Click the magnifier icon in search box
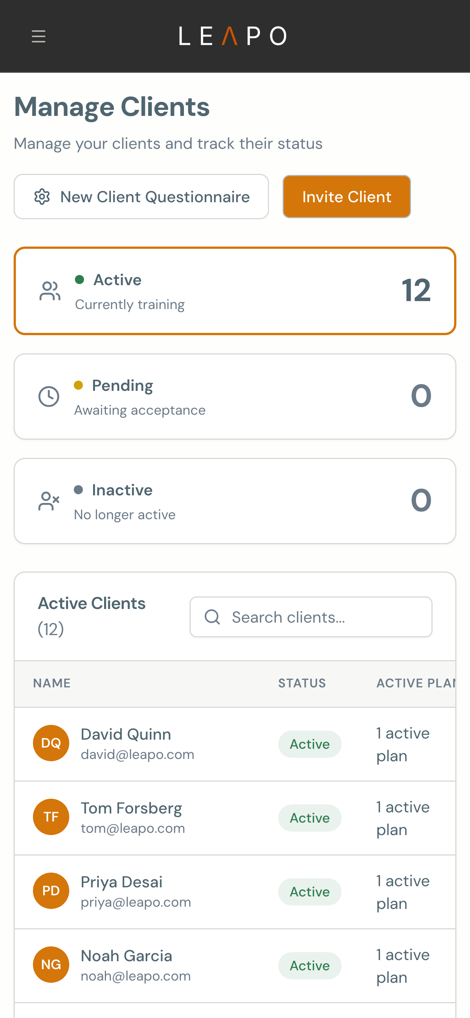Viewport: 470px width, 1018px height. click(212, 617)
